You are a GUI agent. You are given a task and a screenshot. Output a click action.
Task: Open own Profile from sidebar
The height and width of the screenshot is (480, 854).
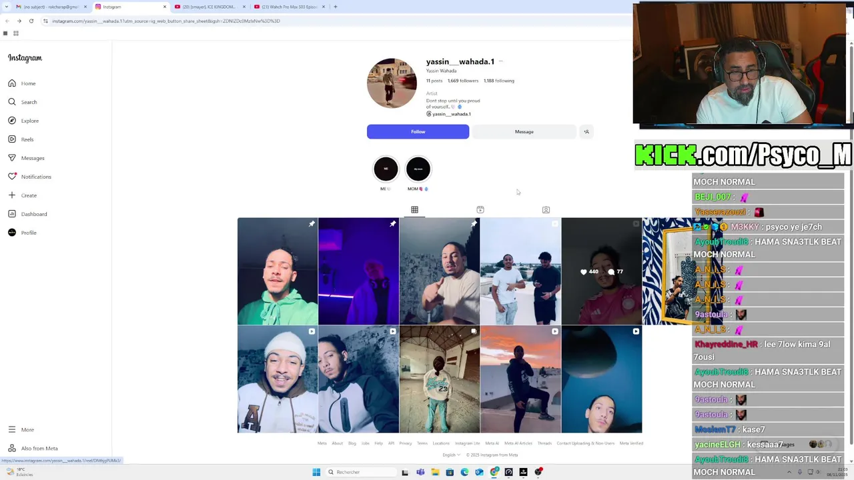coord(23,233)
